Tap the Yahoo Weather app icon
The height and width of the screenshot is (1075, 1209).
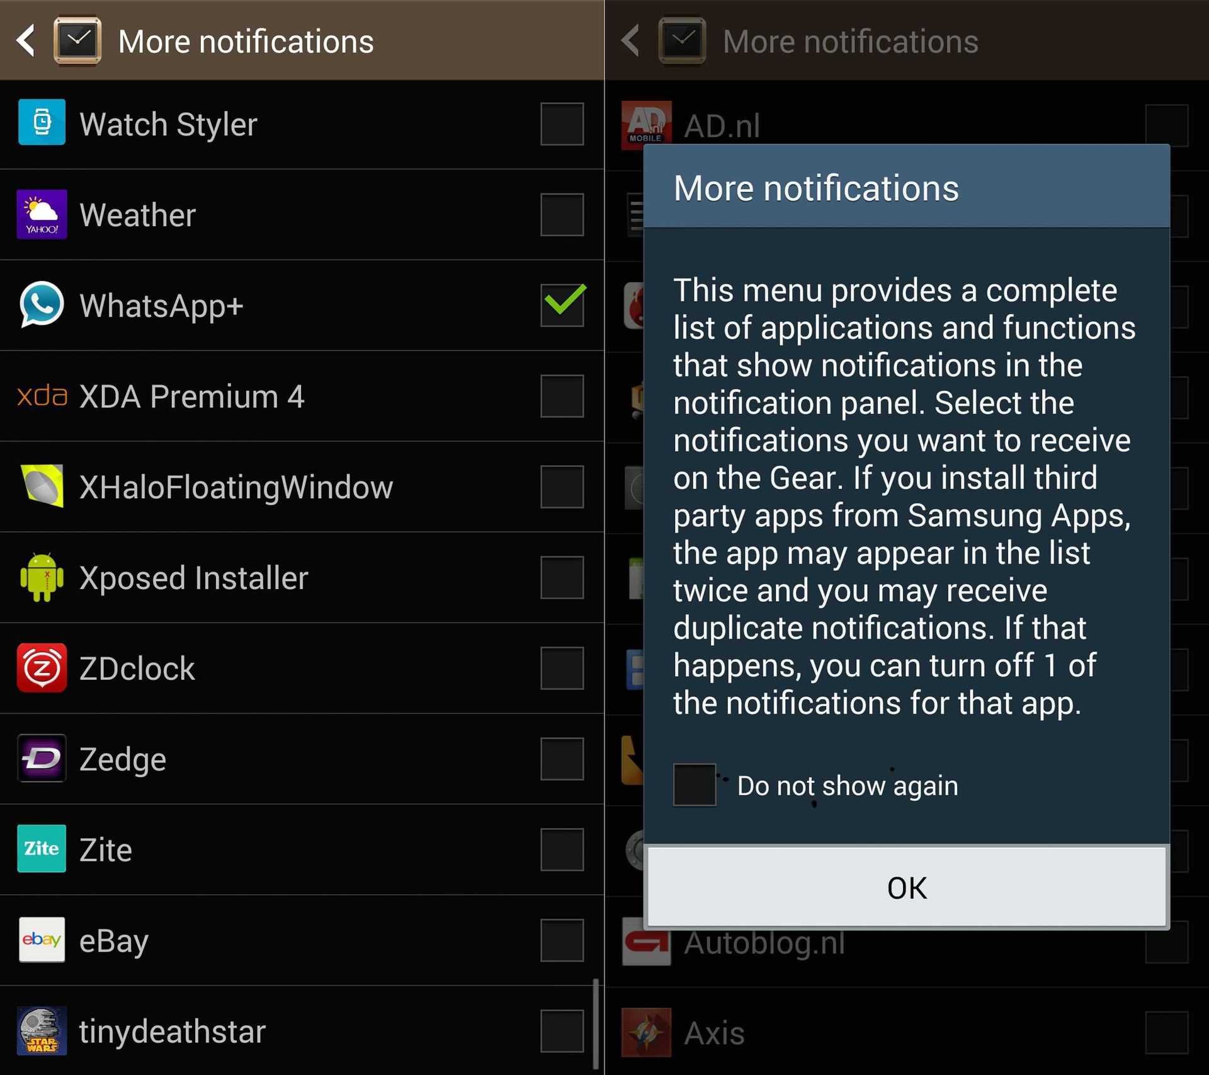42,214
